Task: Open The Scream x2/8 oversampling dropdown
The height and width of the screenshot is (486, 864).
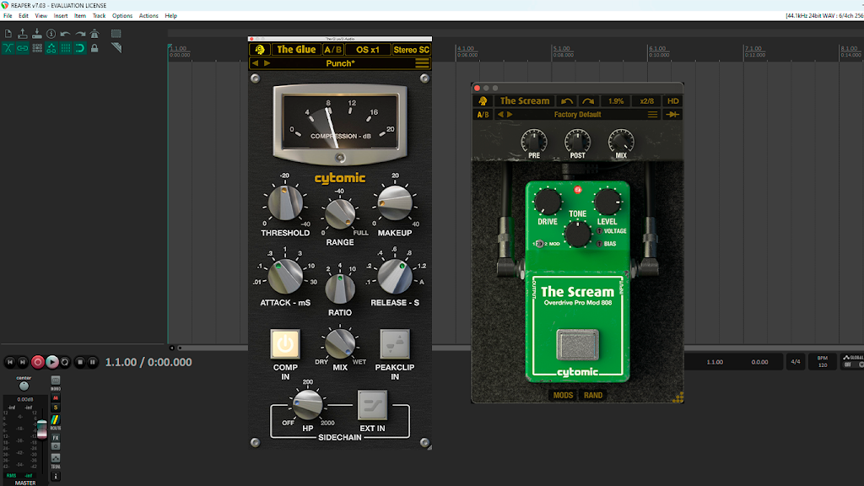Action: [x=647, y=101]
